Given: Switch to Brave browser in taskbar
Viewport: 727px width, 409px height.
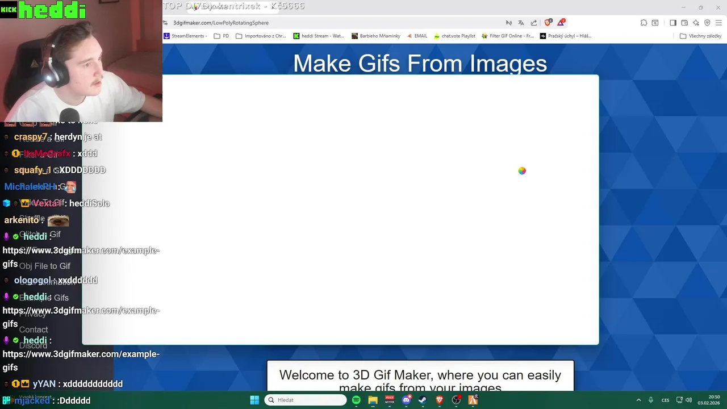Looking at the screenshot, I should 439,400.
